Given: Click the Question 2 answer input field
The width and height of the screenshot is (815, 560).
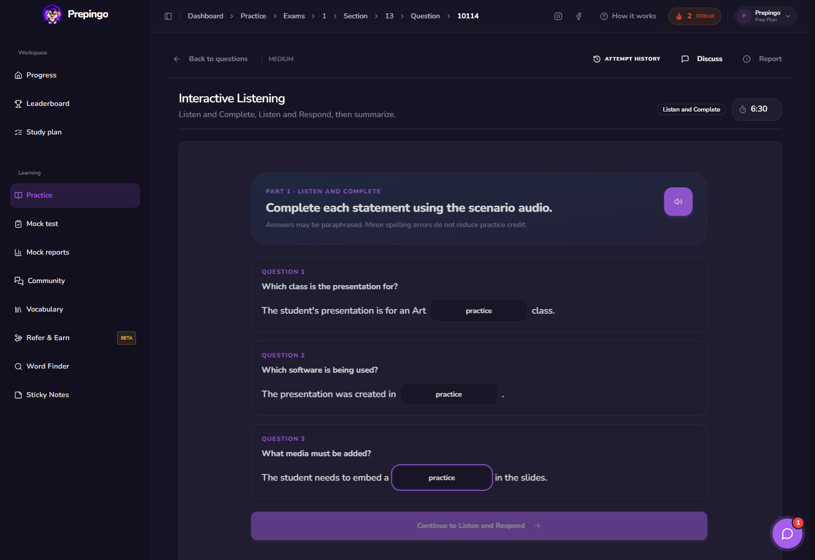Looking at the screenshot, I should point(449,394).
